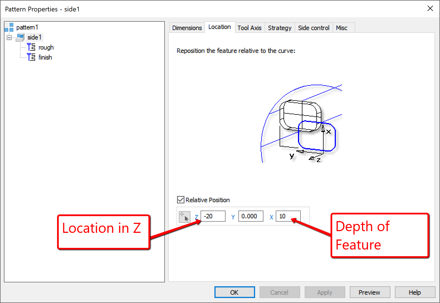The height and width of the screenshot is (303, 440).
Task: Toggle the Relative Position checkbox
Action: point(181,200)
